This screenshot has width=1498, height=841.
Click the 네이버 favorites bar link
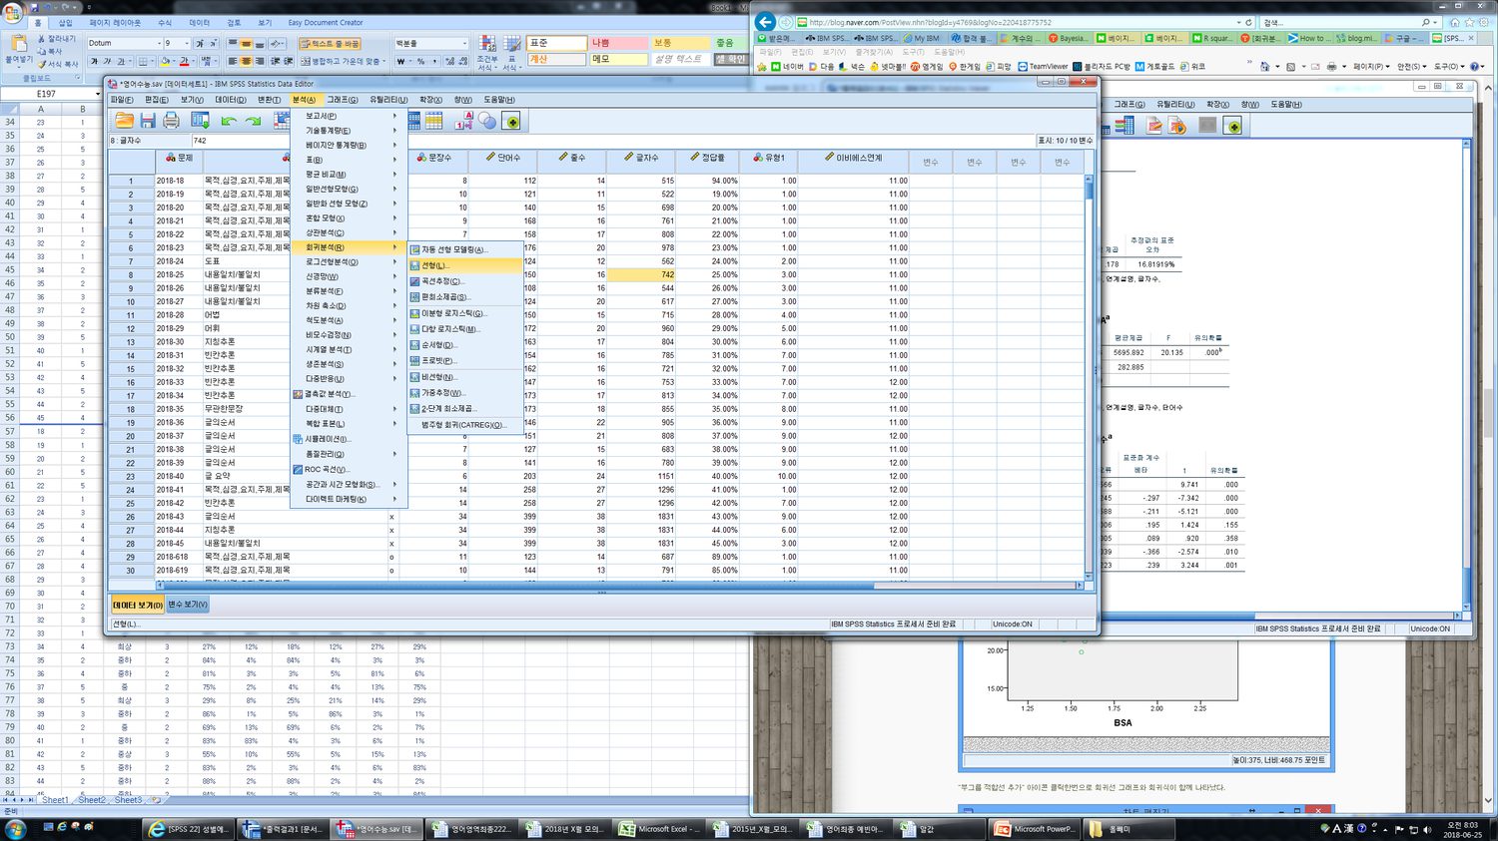coord(787,67)
